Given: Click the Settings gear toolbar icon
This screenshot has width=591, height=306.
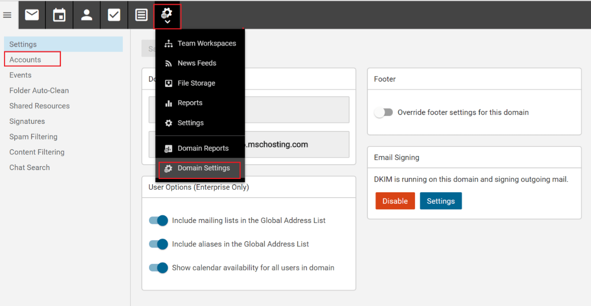Looking at the screenshot, I should 167,12.
